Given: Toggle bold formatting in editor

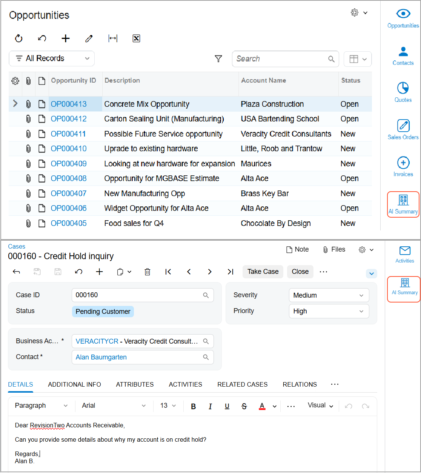Looking at the screenshot, I should tap(194, 406).
